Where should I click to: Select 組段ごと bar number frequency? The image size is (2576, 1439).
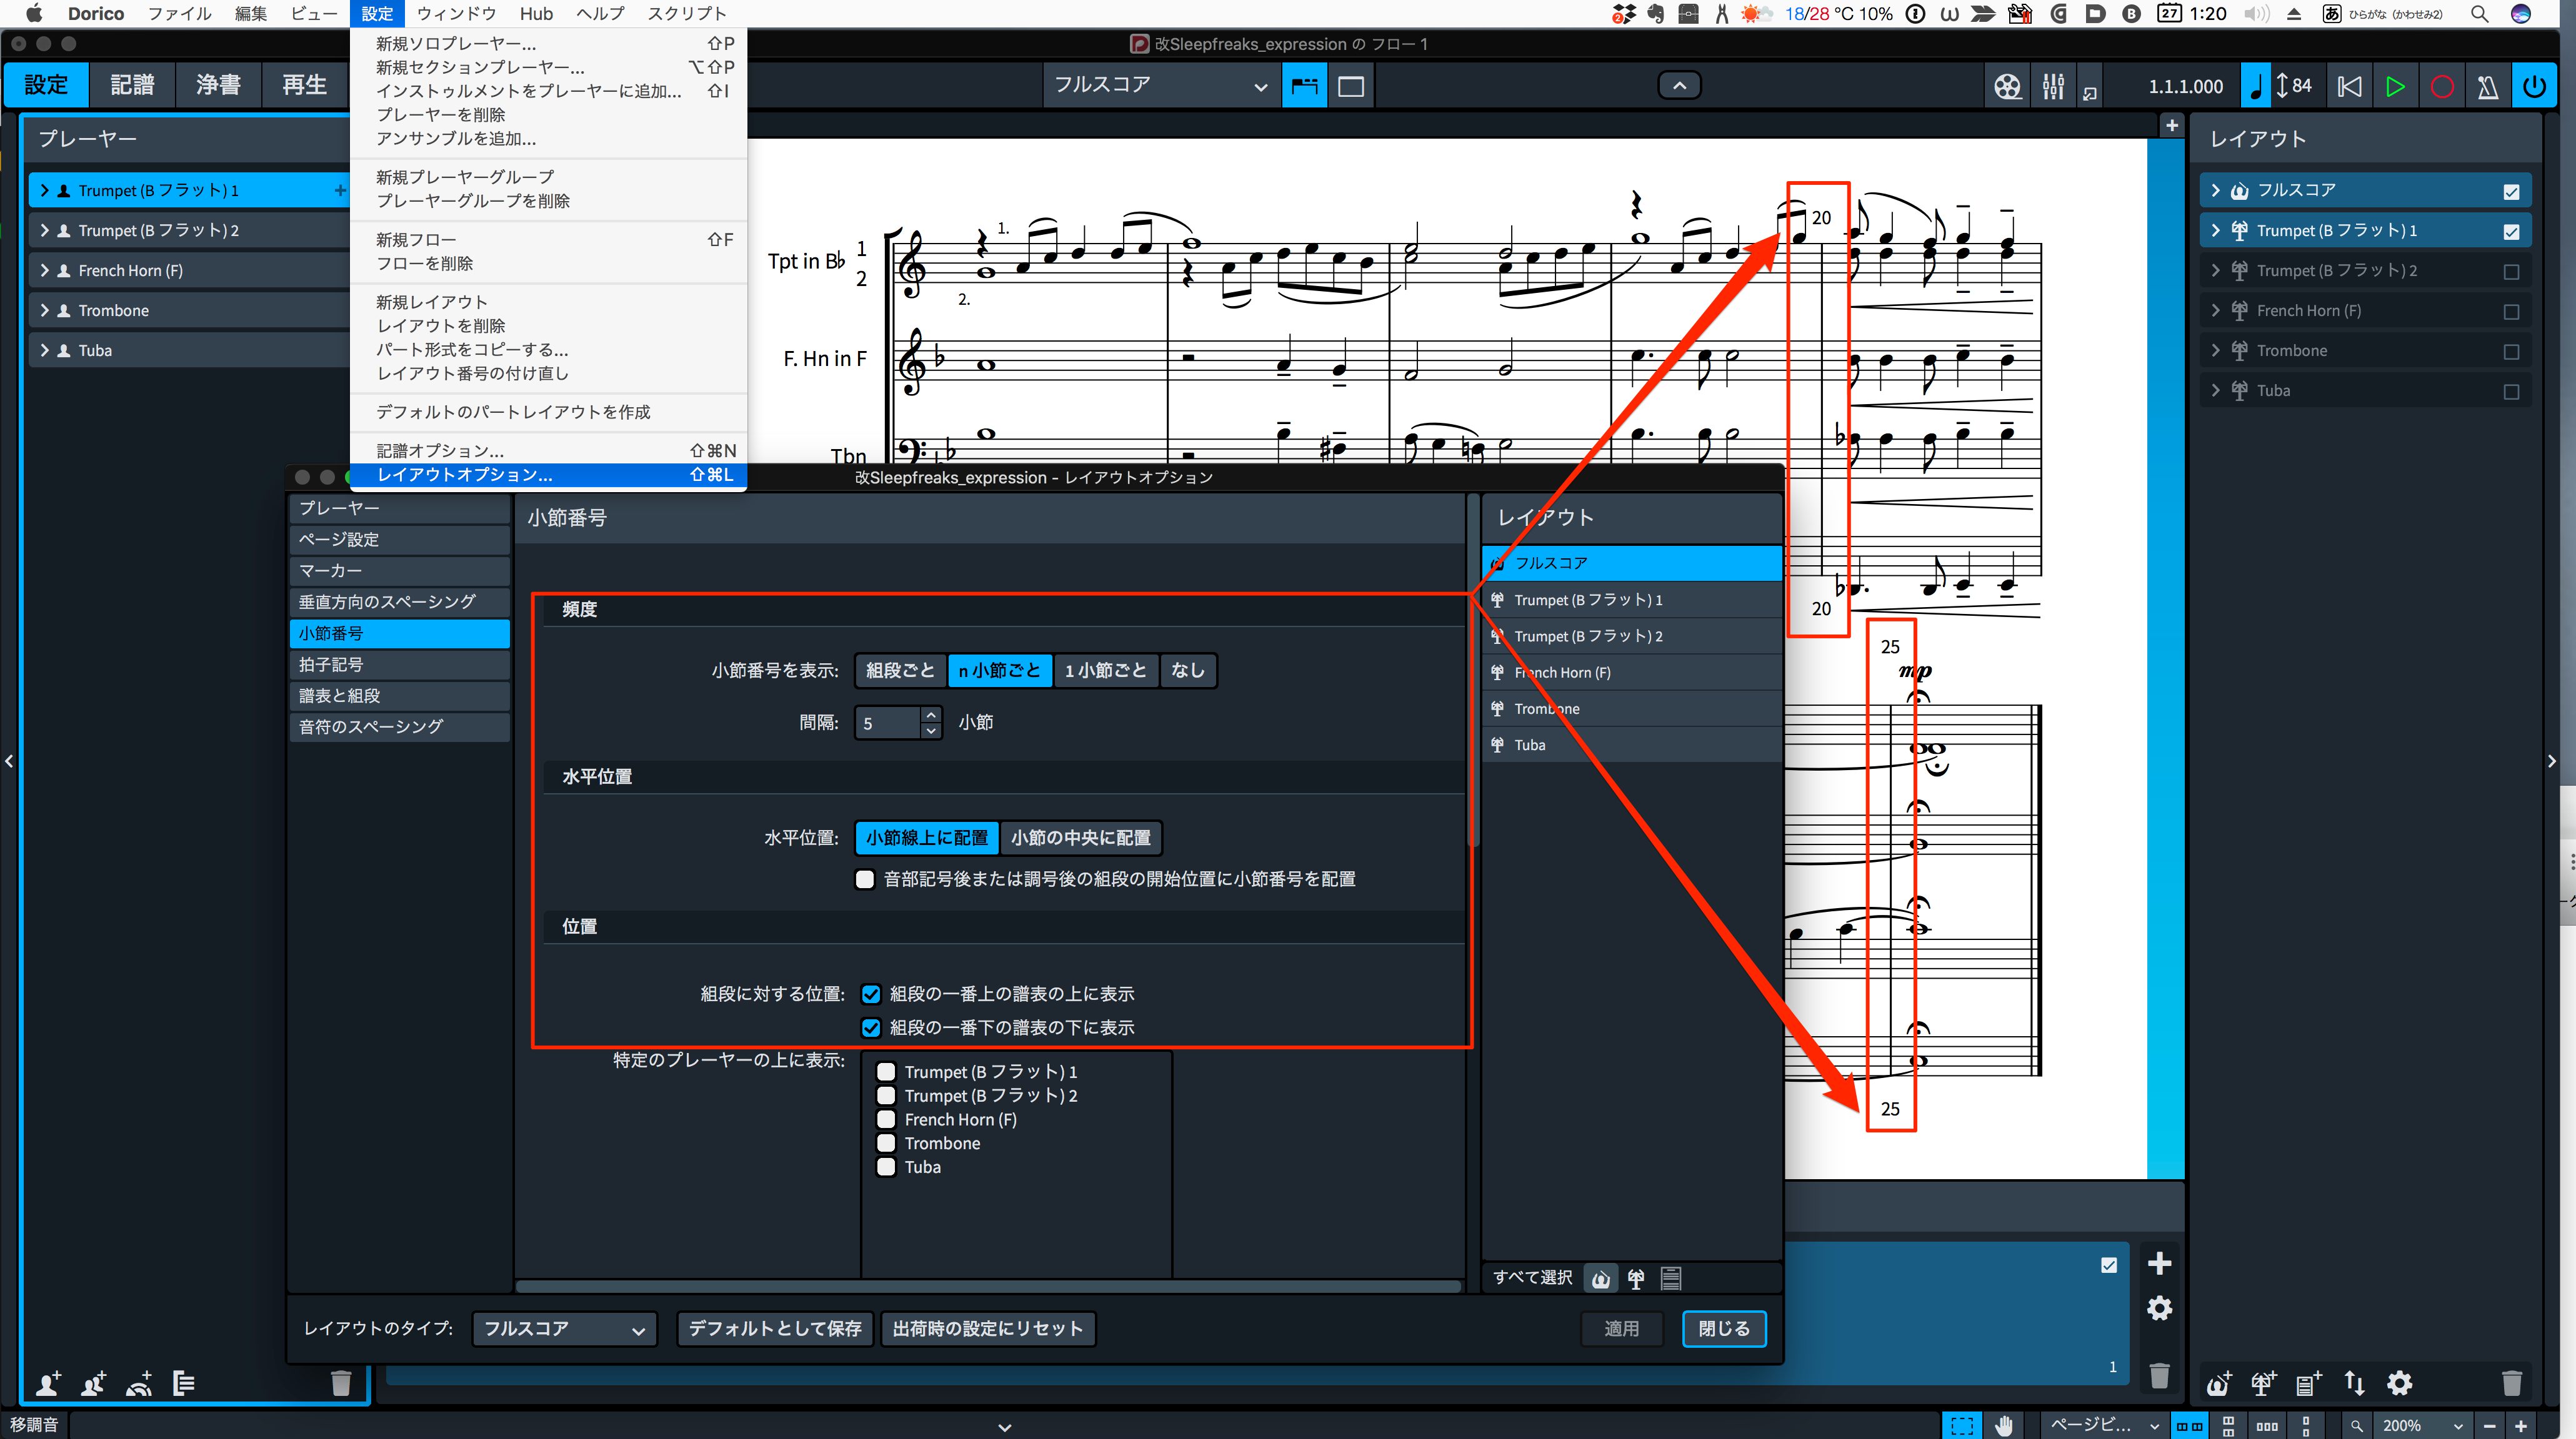[900, 671]
